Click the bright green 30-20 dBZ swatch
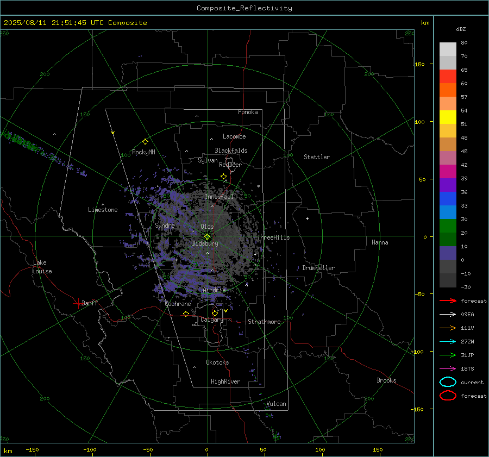Image resolution: width=489 pixels, height=457 pixels. pos(448,226)
